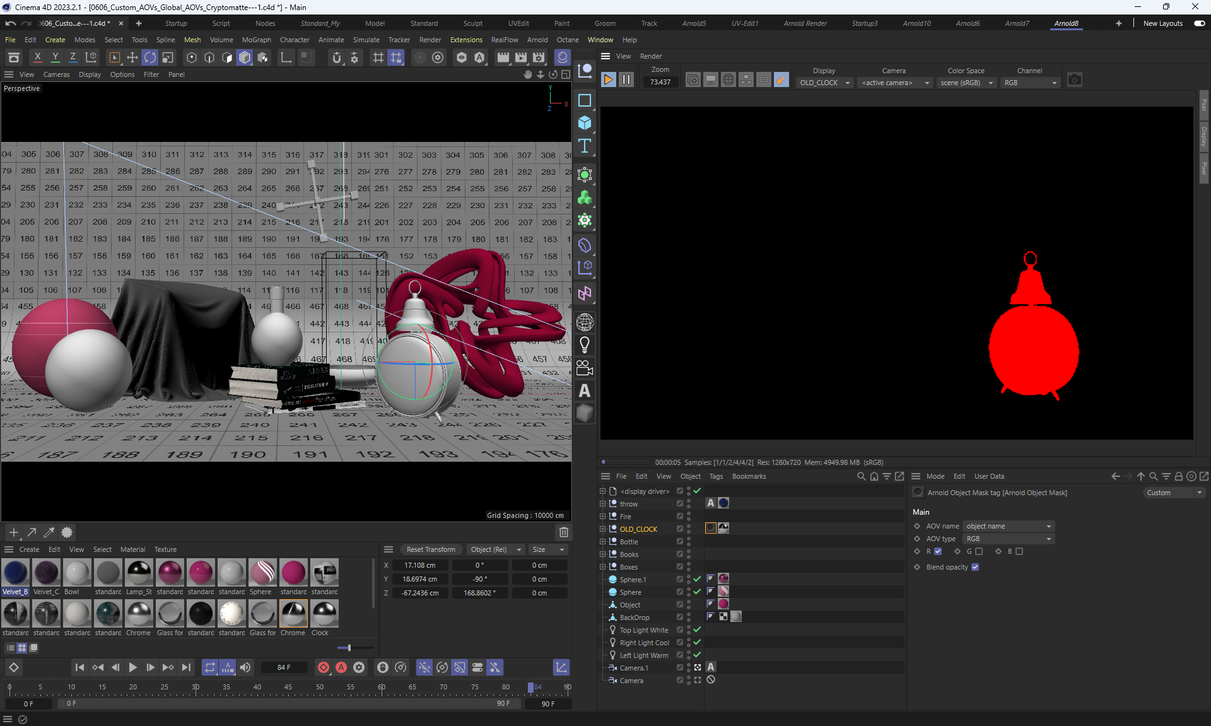1211x726 pixels.
Task: Click the Reset Transform button
Action: [x=431, y=549]
